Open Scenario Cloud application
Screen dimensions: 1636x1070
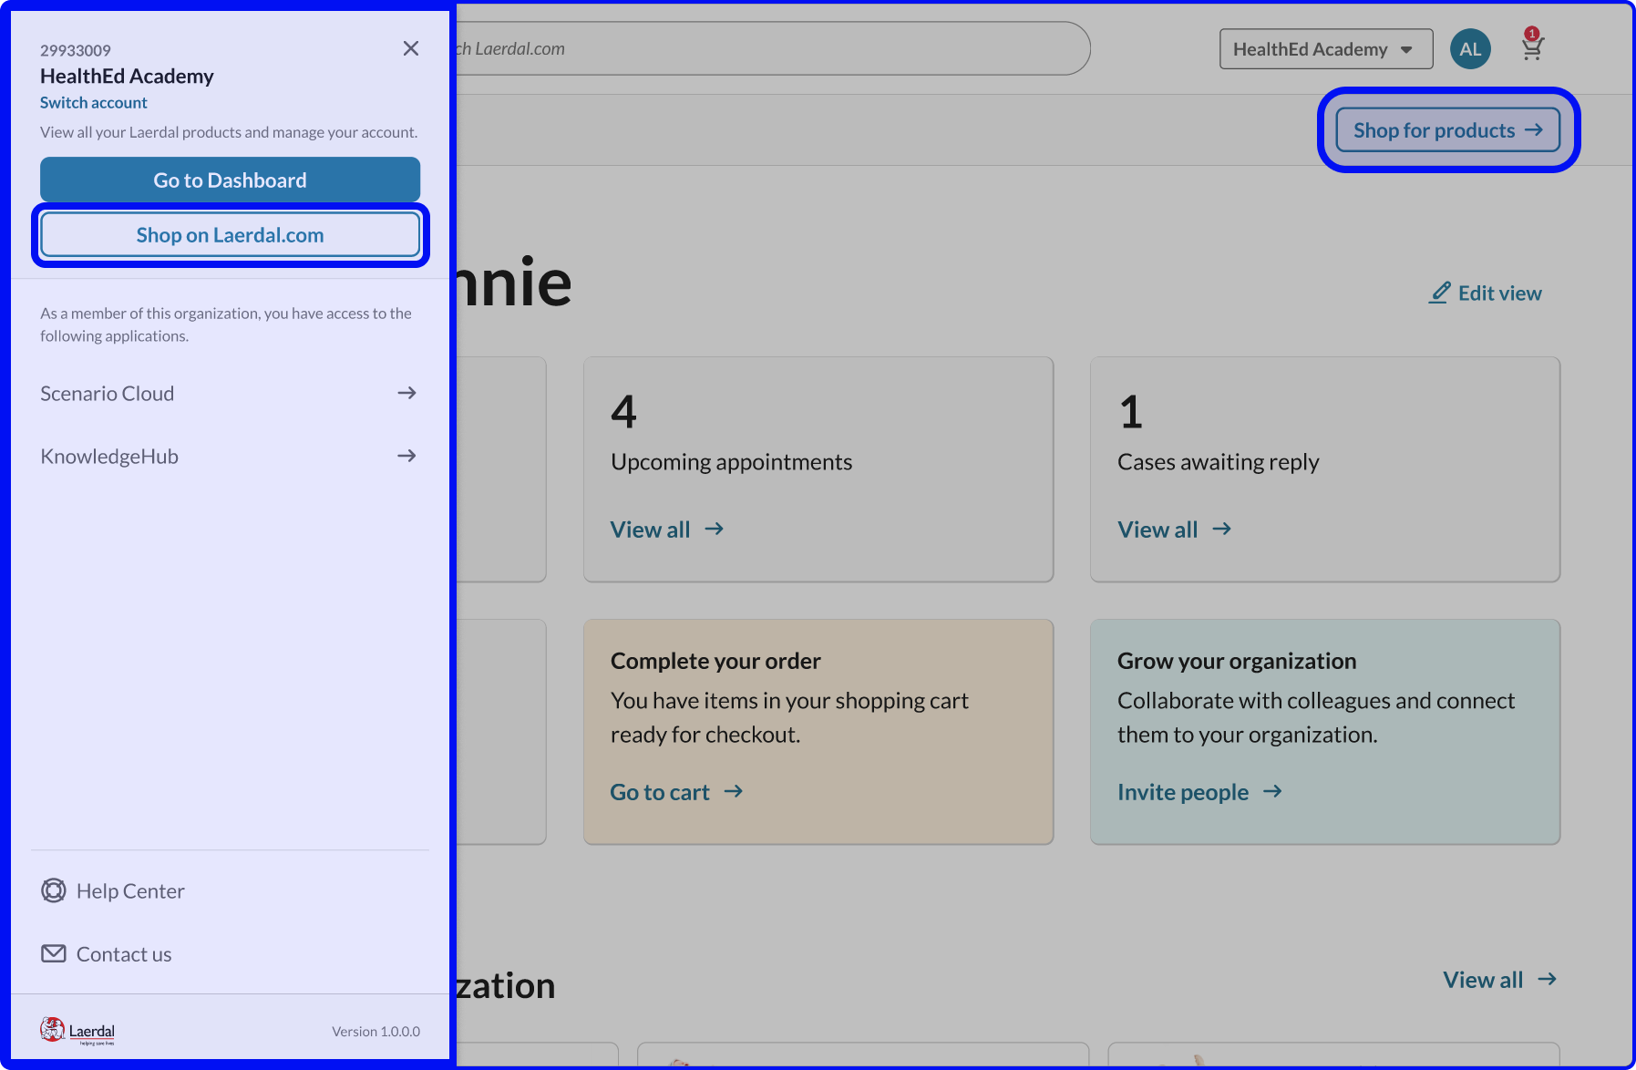tap(108, 394)
